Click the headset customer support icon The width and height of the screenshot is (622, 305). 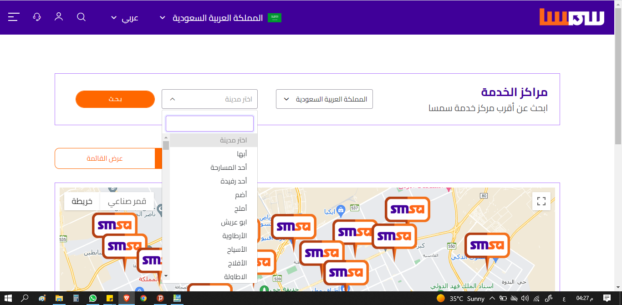click(x=37, y=17)
